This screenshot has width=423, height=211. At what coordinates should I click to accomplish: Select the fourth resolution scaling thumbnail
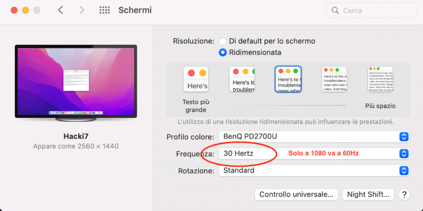[334, 80]
